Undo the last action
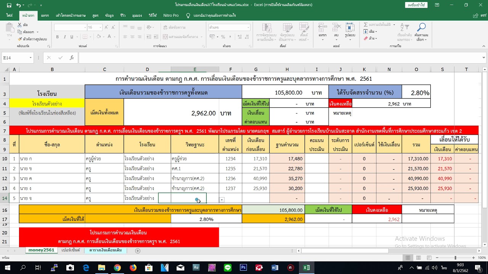Screen dimensions: 488x274 [x=18, y=5]
